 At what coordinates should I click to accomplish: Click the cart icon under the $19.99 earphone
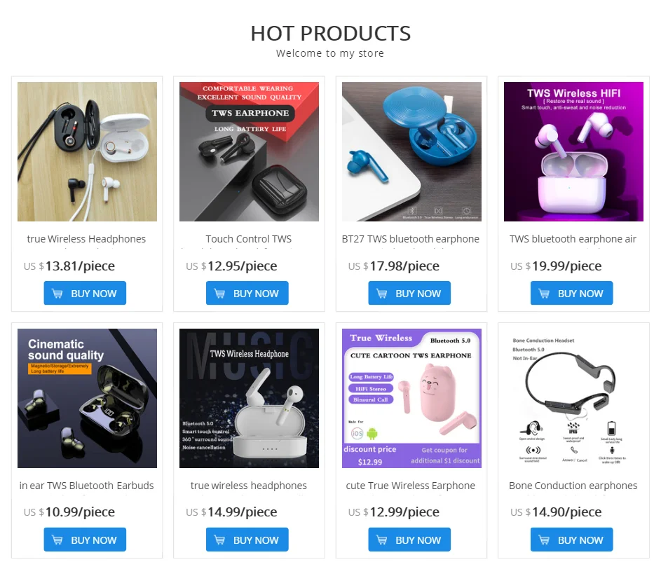(x=544, y=293)
